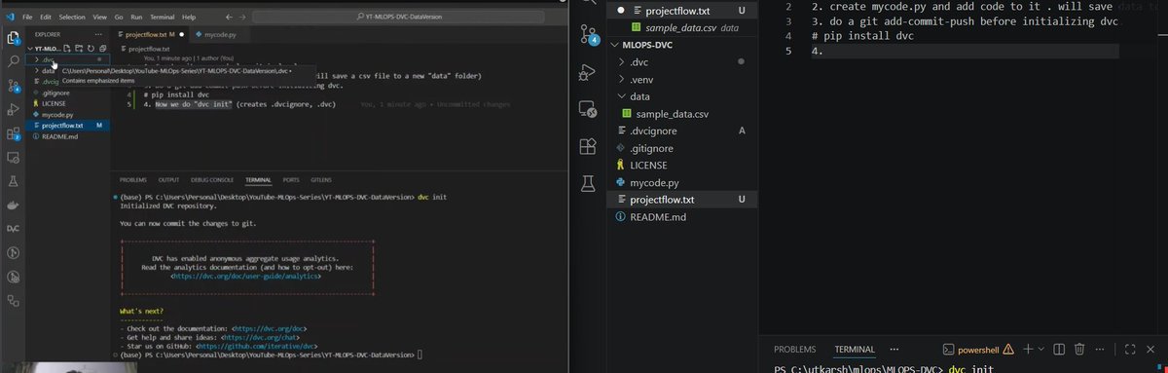Open Selection menu in left window

point(71,18)
